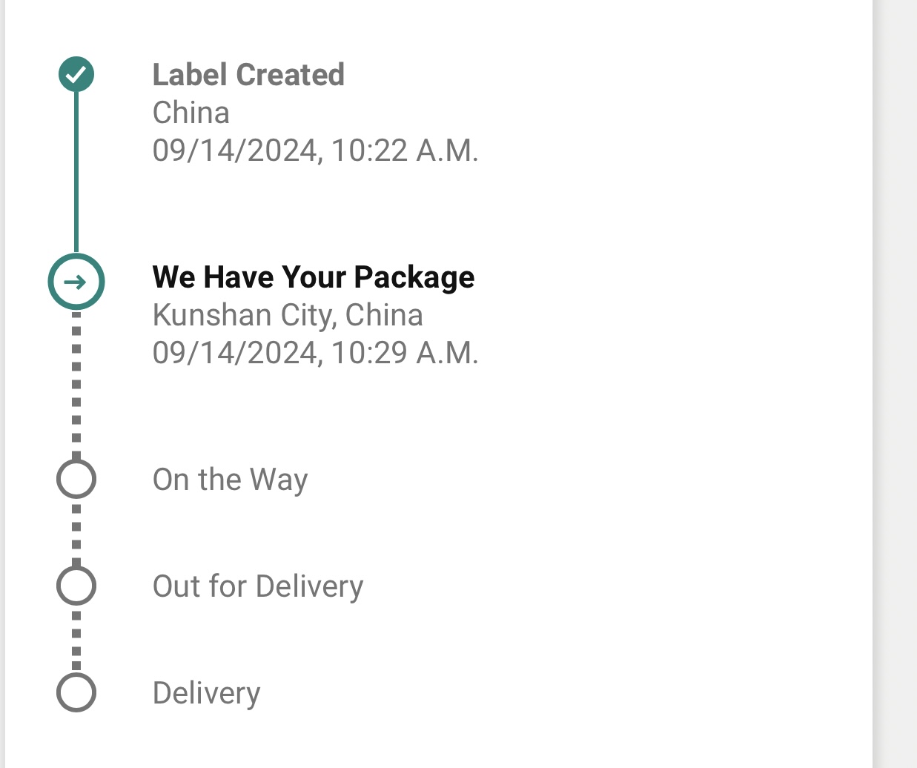
Task: Select the We Have Your Package heading
Action: coord(314,277)
